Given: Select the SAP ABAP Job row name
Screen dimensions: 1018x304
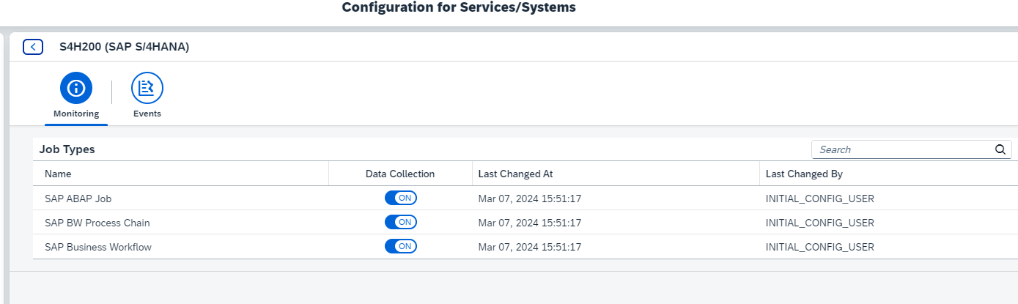Looking at the screenshot, I should click(78, 199).
